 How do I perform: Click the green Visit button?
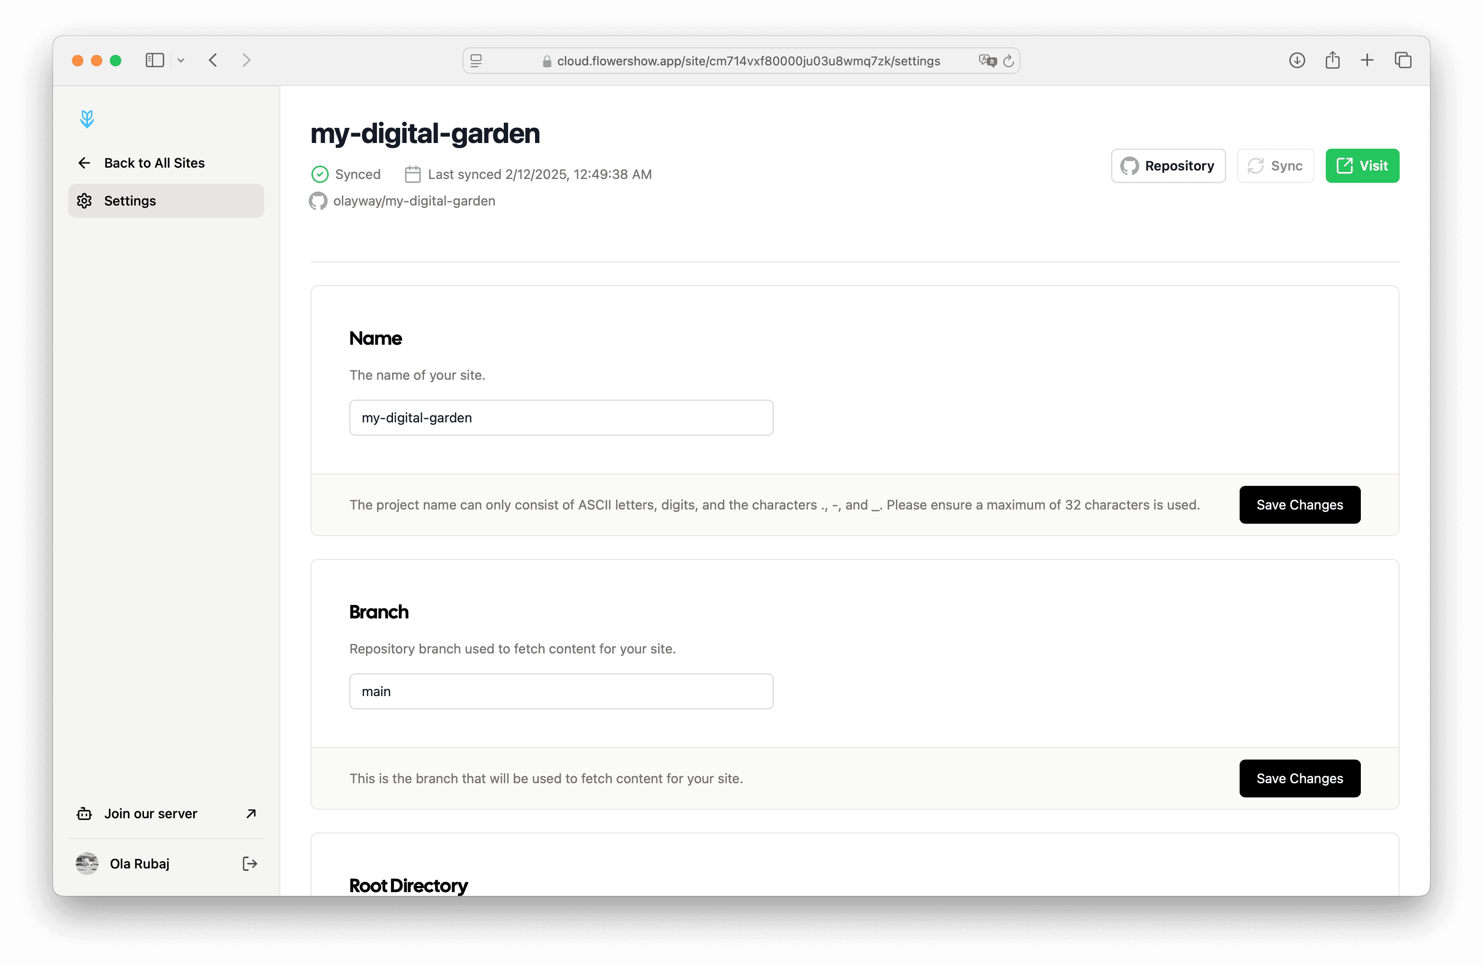(1362, 166)
